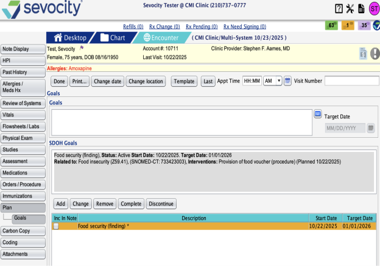Screen dimensions: 380x266
Task: Open the goals text picker icon
Action: coord(317,114)
